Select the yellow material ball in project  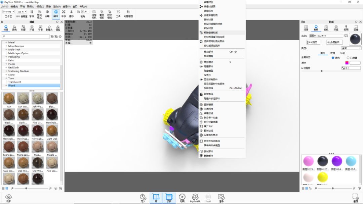point(323,177)
